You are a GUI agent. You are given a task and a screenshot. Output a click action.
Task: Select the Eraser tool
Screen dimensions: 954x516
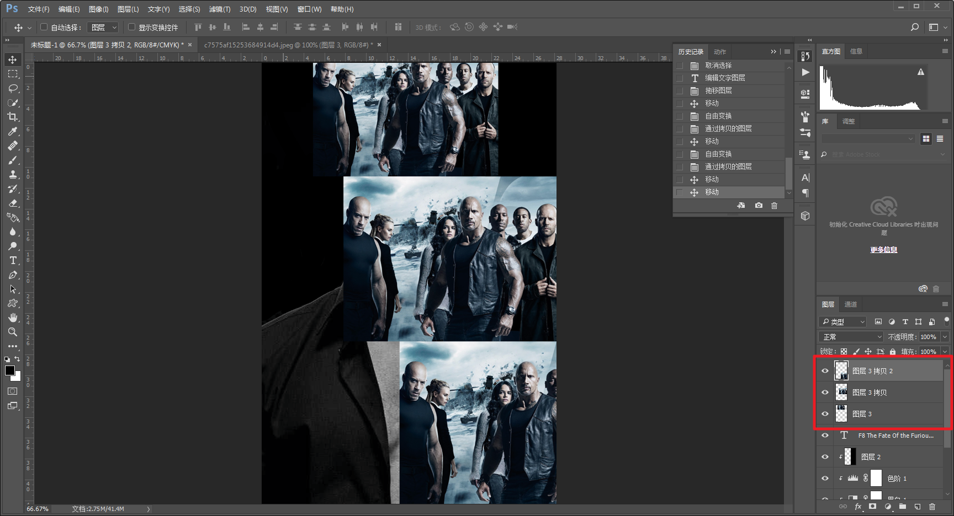[13, 203]
